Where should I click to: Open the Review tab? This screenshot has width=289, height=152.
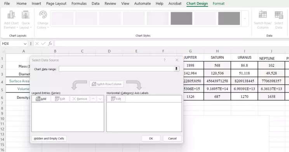(110, 3)
